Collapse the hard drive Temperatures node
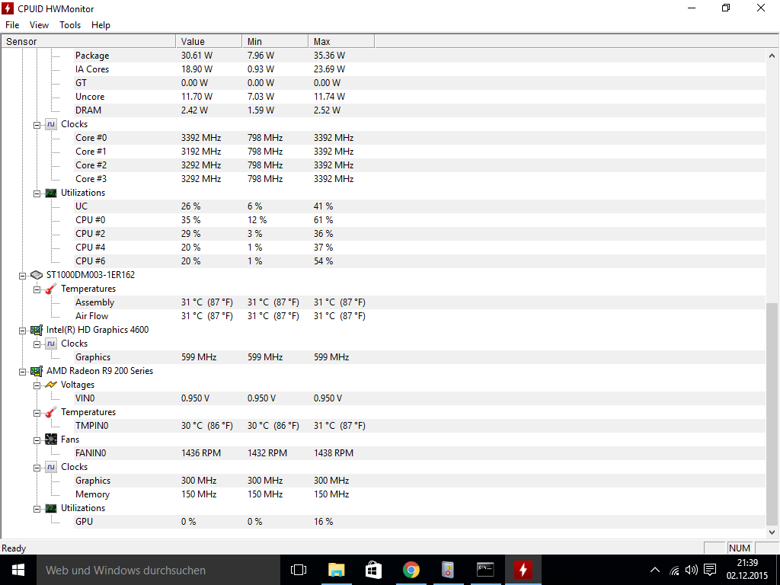This screenshot has height=585, width=780. [x=37, y=289]
